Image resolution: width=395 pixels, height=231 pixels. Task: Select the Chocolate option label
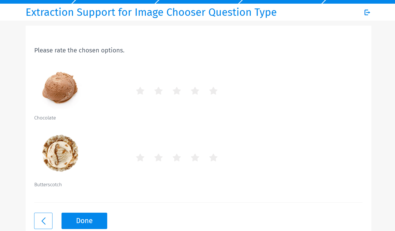(45, 118)
